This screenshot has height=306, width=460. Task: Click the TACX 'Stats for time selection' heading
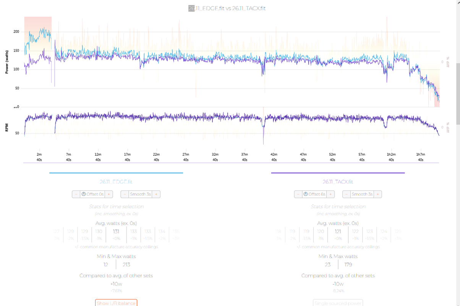click(338, 207)
